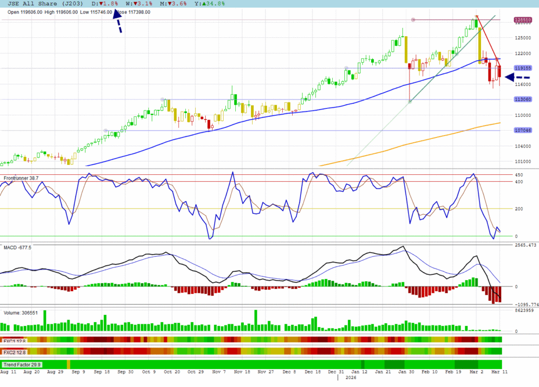Click the Trend Factor 29.9 label
Screen dimensions: 539x387
click(22, 364)
